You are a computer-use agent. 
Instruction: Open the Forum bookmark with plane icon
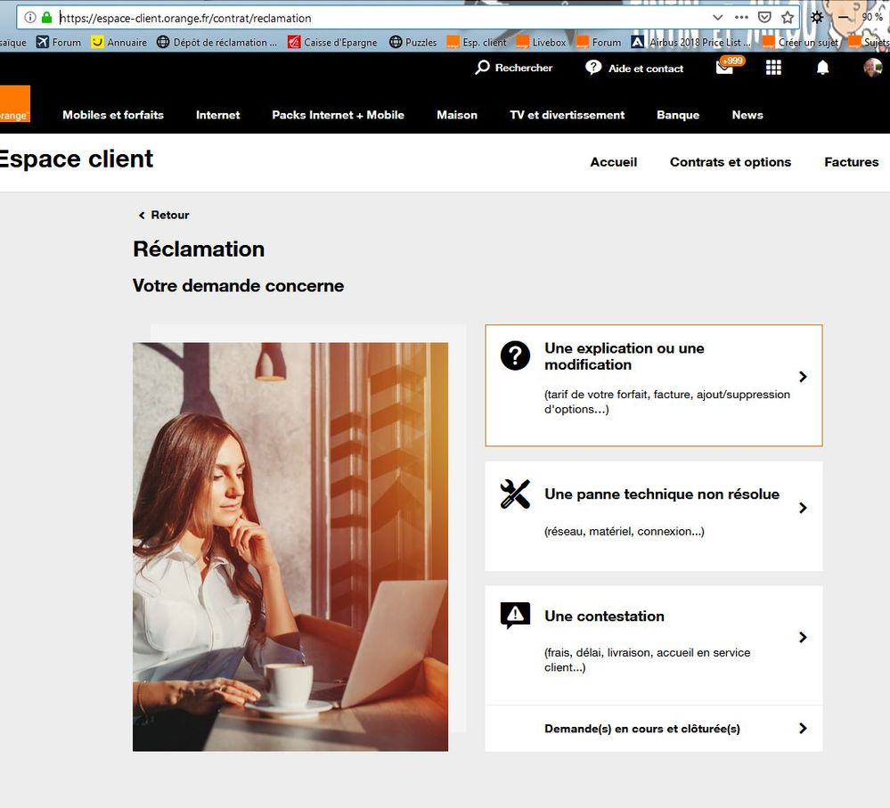pos(59,42)
